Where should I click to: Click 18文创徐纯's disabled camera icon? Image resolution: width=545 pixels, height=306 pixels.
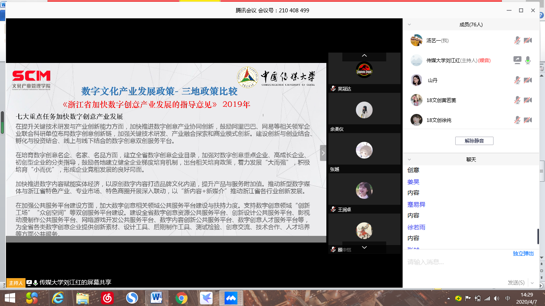[x=528, y=120]
